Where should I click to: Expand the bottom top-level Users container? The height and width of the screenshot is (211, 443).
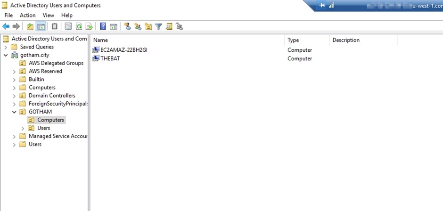(x=15, y=145)
